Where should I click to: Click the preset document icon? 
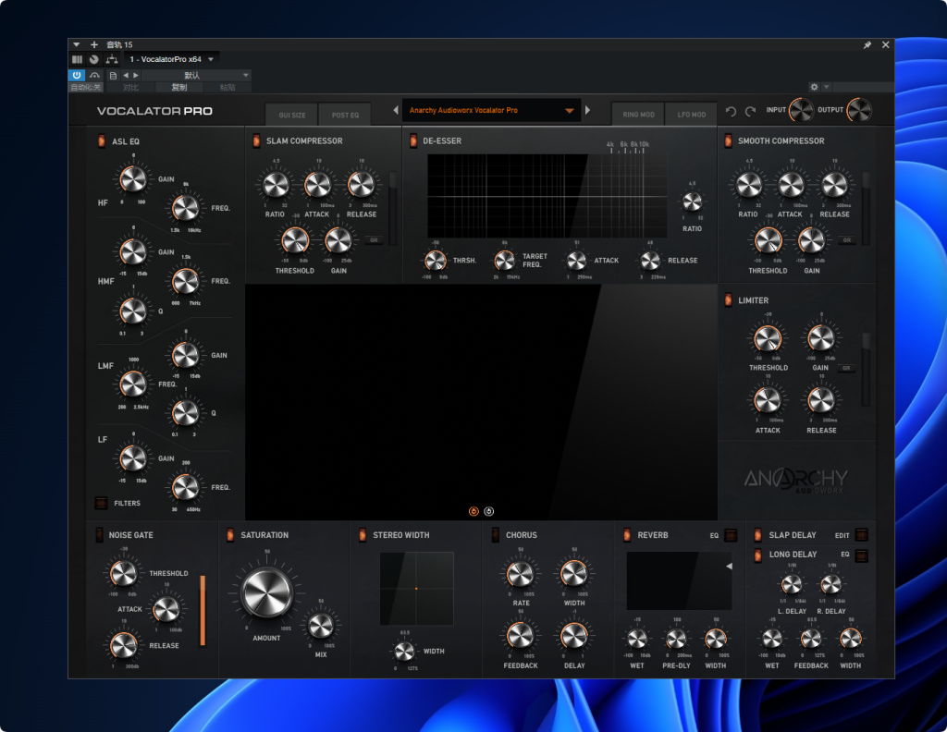113,76
